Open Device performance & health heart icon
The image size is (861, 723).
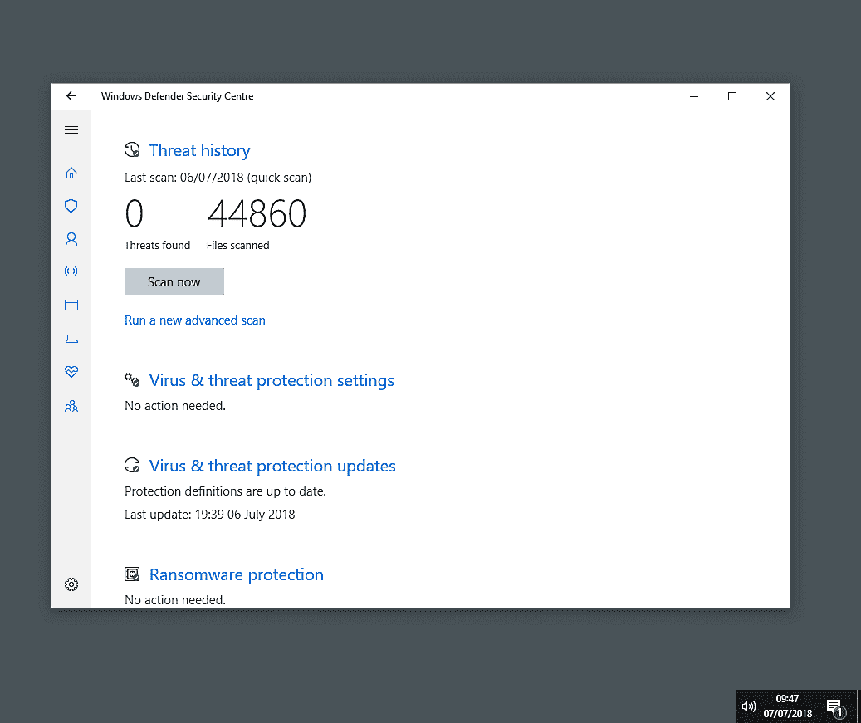[71, 372]
